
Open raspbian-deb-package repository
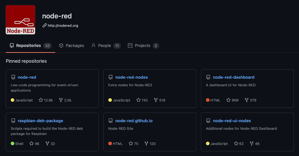[40, 121]
